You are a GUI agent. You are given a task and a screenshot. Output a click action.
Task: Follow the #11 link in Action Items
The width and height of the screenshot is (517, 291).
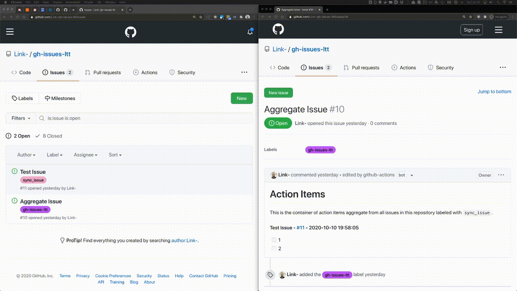[301, 228]
